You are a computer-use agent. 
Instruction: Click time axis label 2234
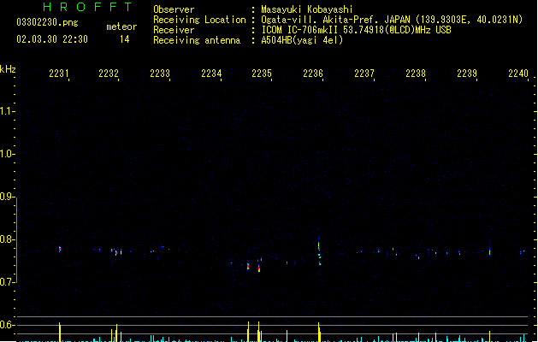[211, 74]
